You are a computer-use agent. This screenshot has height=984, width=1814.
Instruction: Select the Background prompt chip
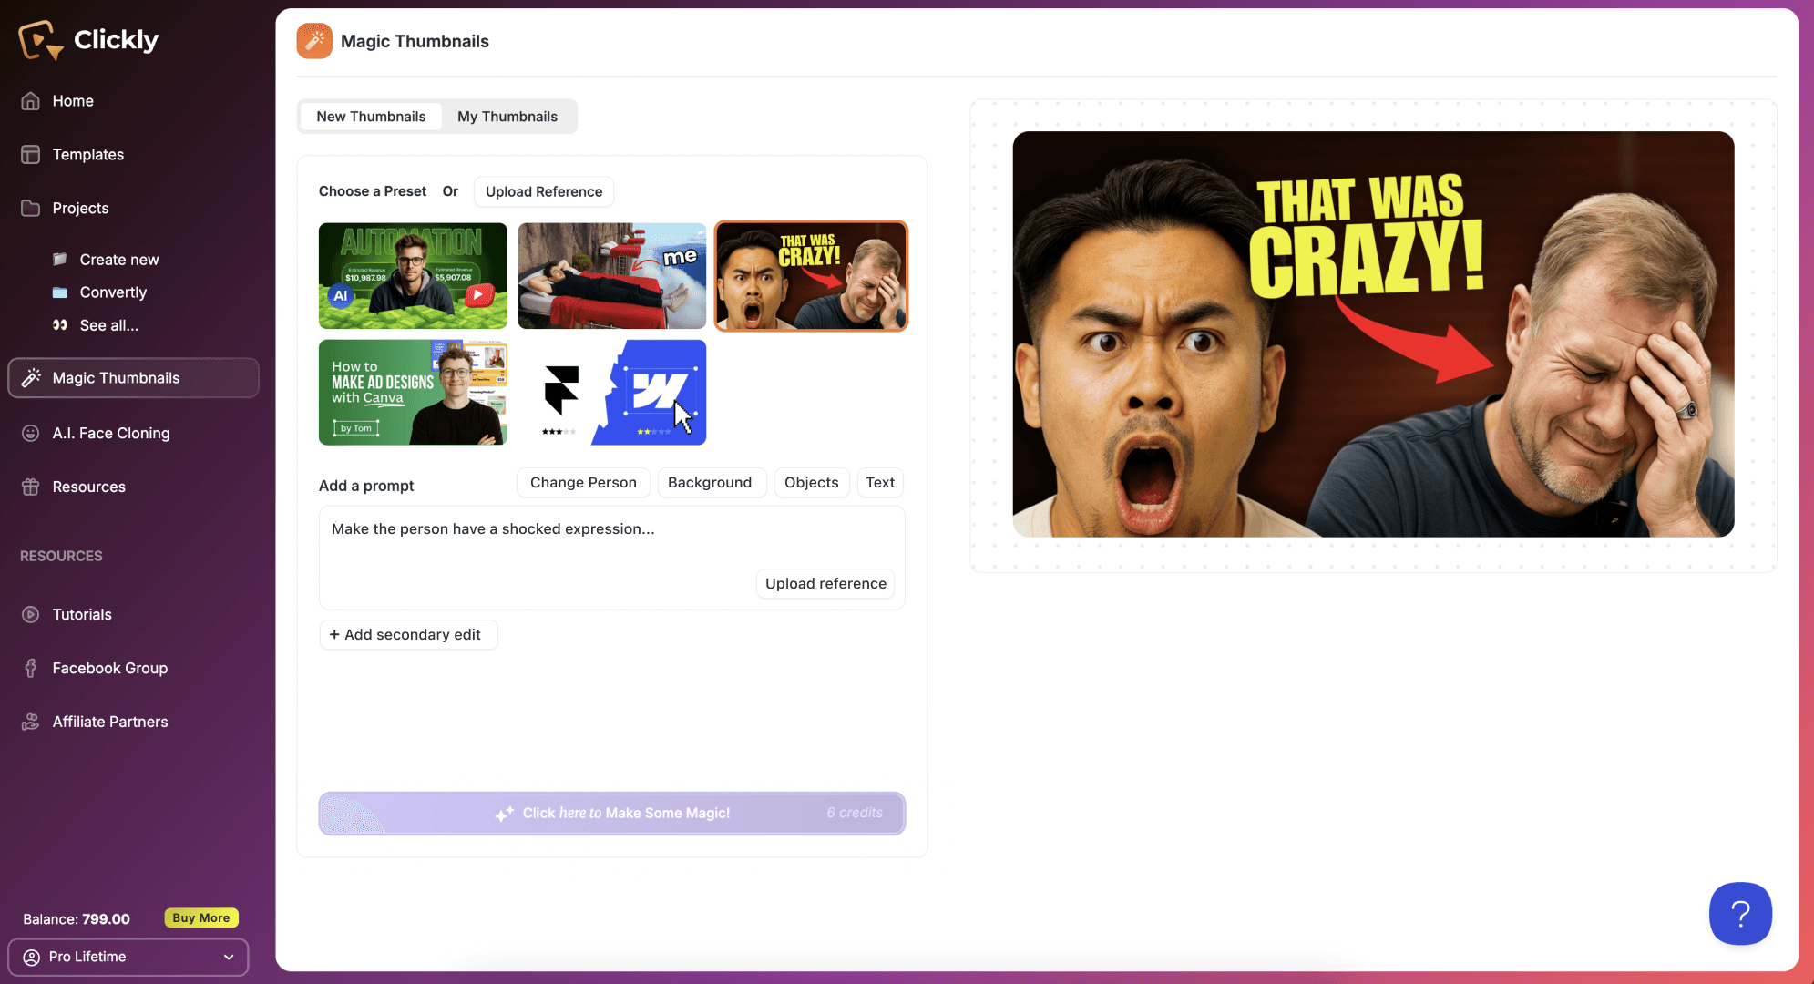[x=709, y=483]
